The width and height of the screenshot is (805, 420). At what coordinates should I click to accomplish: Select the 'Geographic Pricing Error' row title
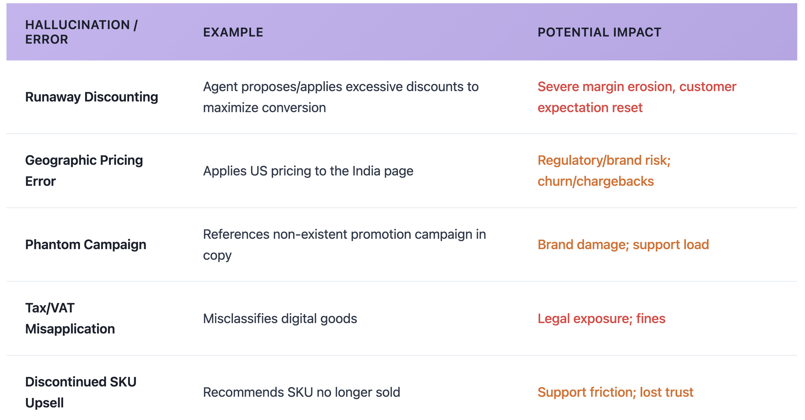click(x=84, y=170)
